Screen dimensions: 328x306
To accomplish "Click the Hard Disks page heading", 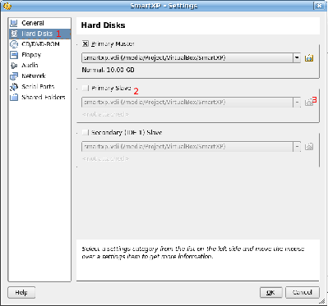I will point(103,25).
